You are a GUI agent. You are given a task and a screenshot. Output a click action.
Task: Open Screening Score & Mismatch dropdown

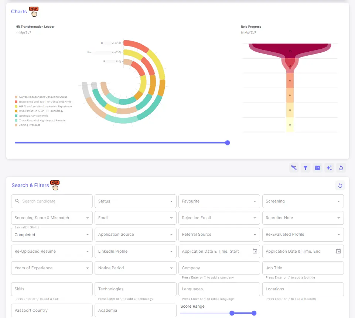pos(52,218)
